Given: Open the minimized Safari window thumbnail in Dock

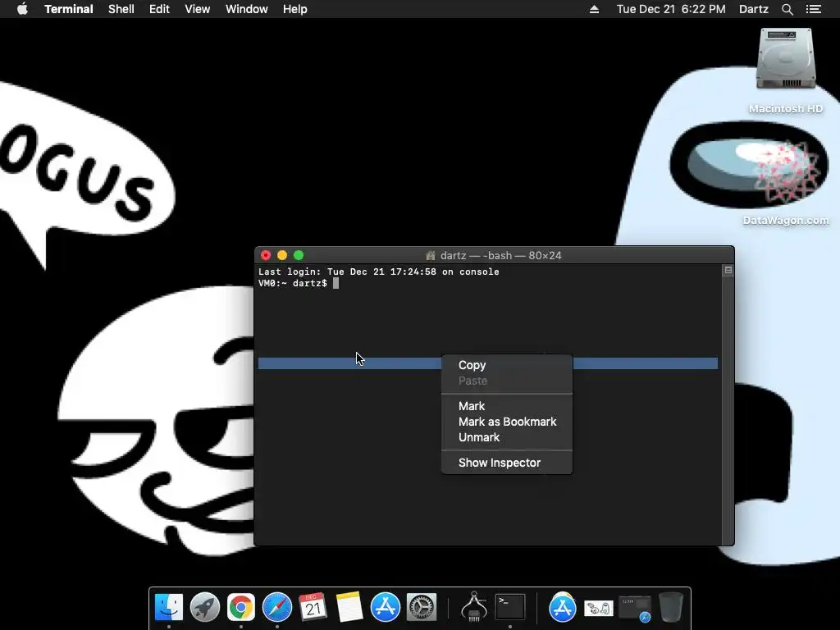Looking at the screenshot, I should point(635,608).
